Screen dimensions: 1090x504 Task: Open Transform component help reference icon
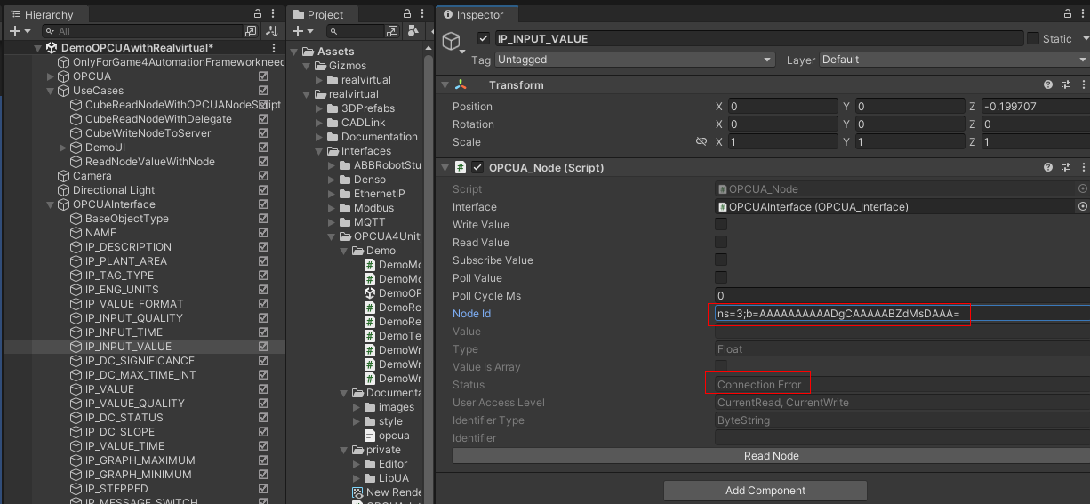[1048, 84]
